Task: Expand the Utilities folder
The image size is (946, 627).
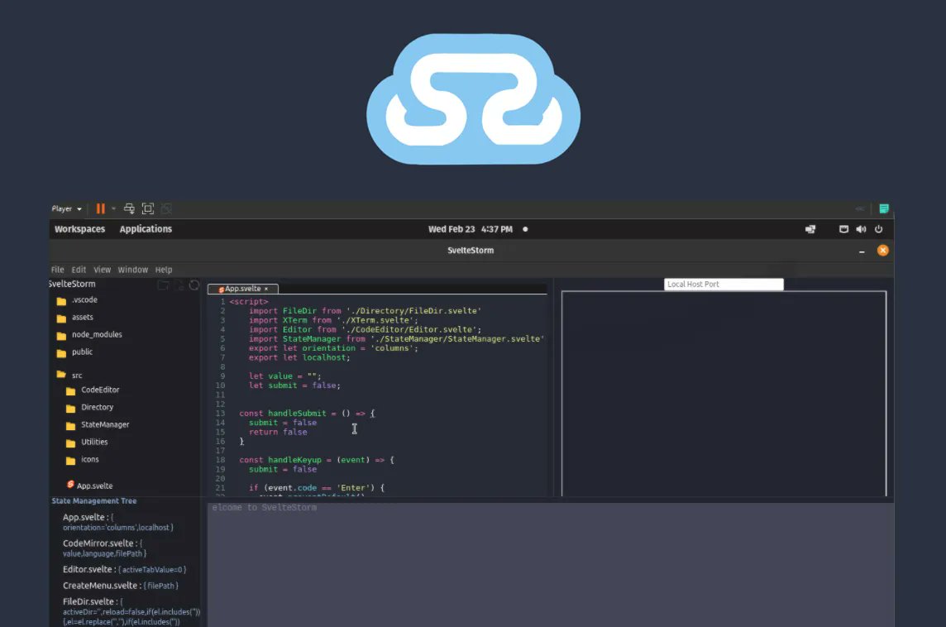Action: tap(87, 443)
